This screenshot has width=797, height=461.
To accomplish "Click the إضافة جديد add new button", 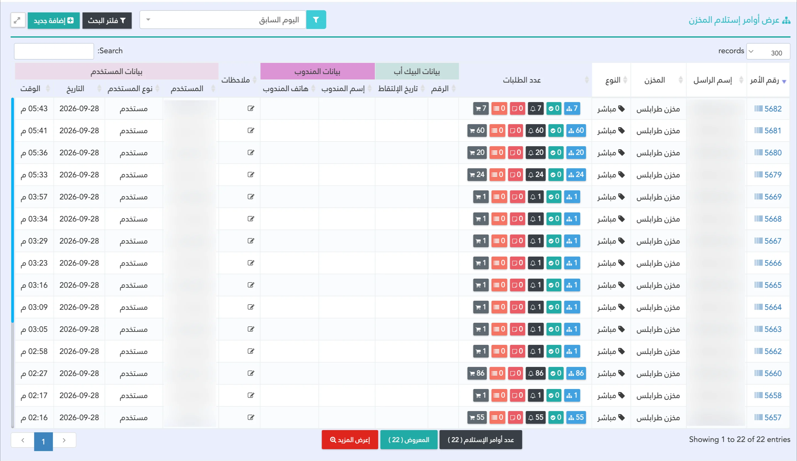I will point(54,21).
